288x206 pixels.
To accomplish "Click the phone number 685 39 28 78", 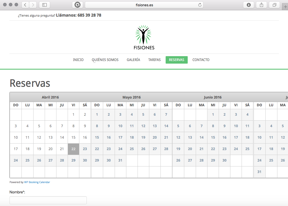I will pyautogui.click(x=89, y=15).
